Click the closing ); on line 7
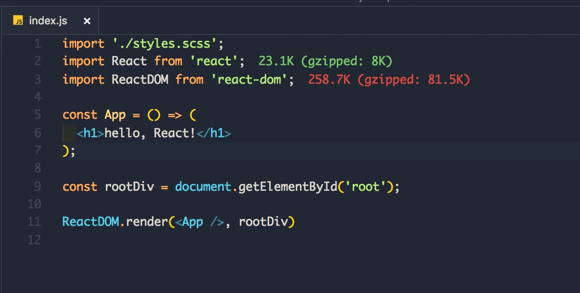 (69, 151)
